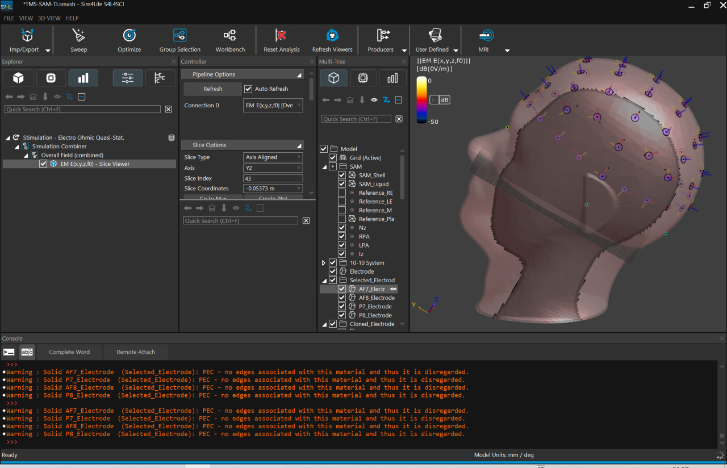727x468 pixels.
Task: Click the console vertical scrollbar
Action: click(x=722, y=405)
